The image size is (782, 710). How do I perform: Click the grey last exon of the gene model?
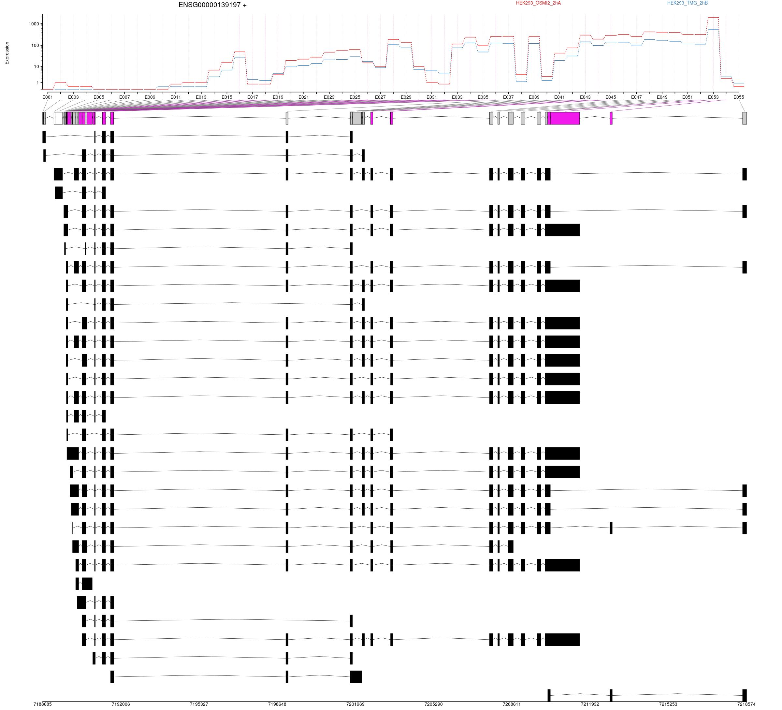745,118
